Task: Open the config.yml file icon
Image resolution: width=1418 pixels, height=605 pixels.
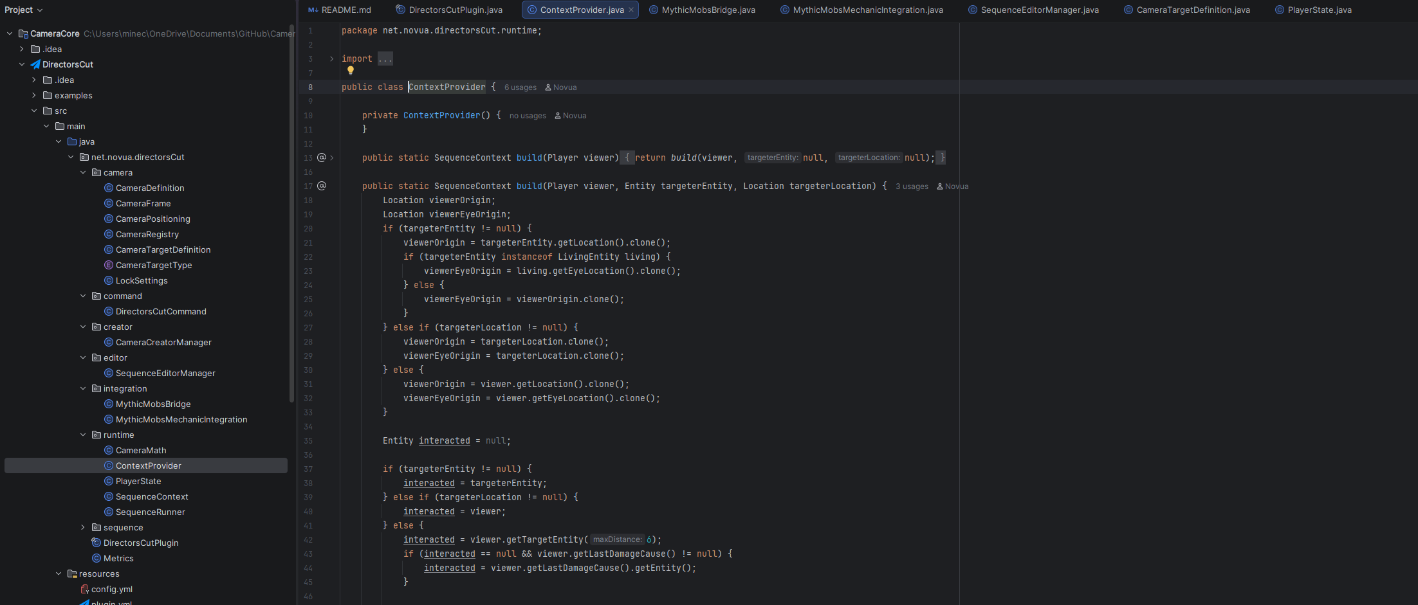Action: coord(84,589)
